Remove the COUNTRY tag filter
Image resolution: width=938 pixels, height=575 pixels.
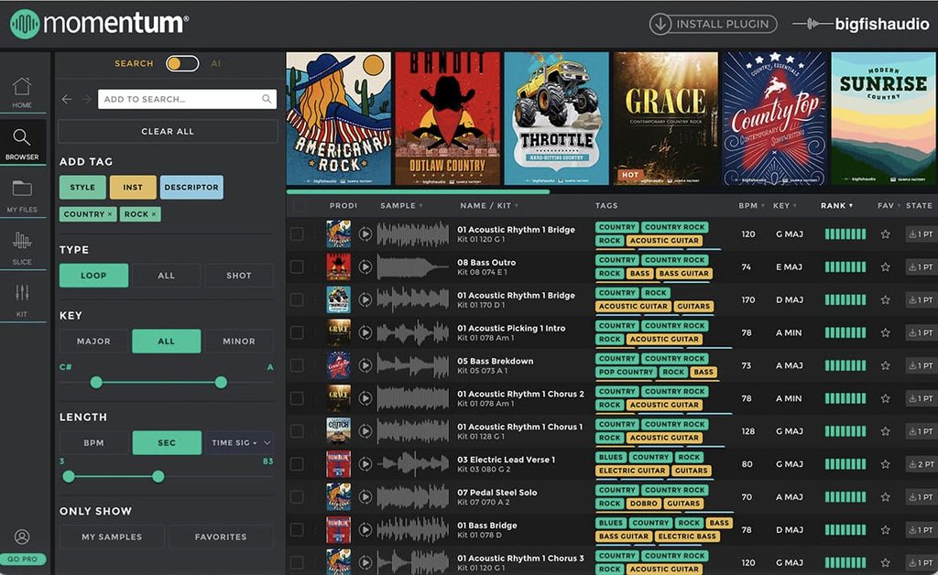coord(110,214)
